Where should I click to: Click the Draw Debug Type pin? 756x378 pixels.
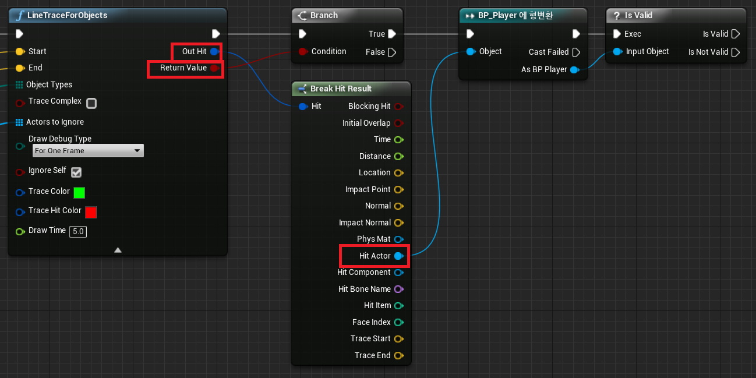click(20, 145)
